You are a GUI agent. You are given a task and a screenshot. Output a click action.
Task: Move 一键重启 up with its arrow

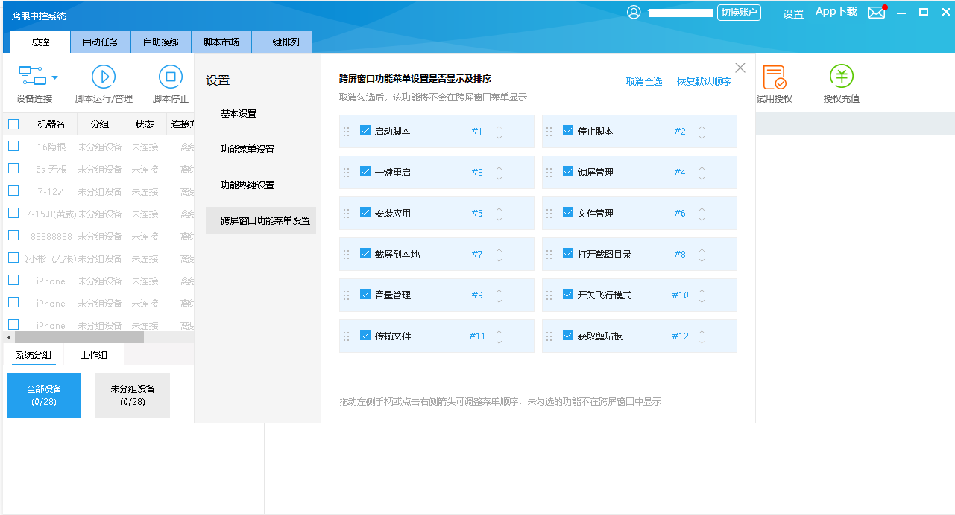pos(499,167)
